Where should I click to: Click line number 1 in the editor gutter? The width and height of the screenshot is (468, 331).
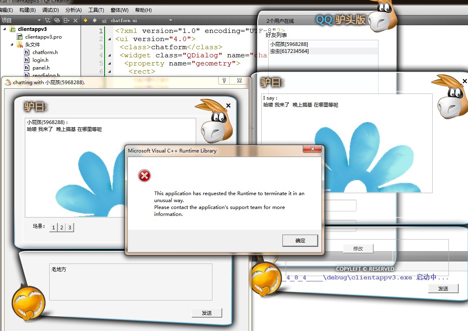pyautogui.click(x=101, y=31)
